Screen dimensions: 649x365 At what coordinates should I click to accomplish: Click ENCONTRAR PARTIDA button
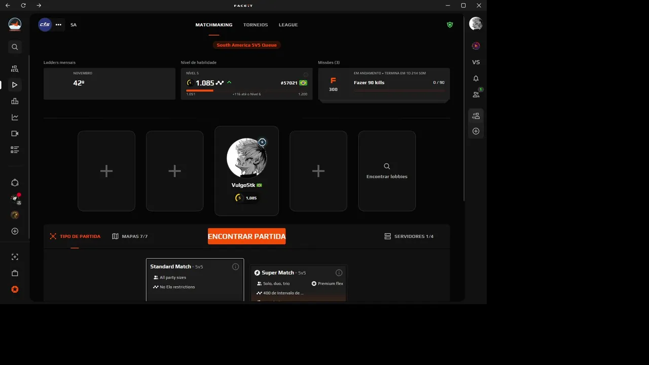coord(246,236)
